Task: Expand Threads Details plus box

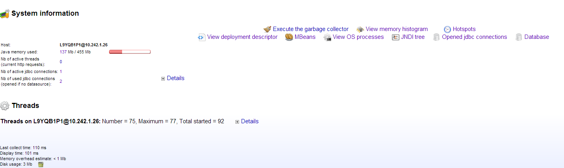Action: point(237,122)
